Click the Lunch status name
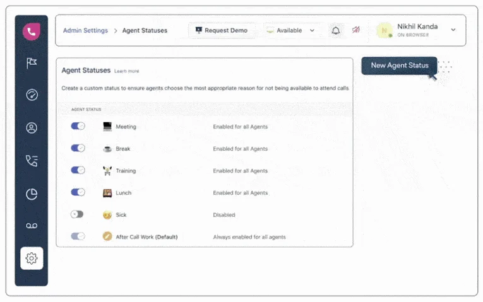Screen dimensions: 483x302 [x=124, y=193]
